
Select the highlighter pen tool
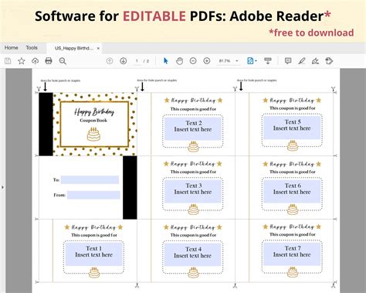point(302,61)
